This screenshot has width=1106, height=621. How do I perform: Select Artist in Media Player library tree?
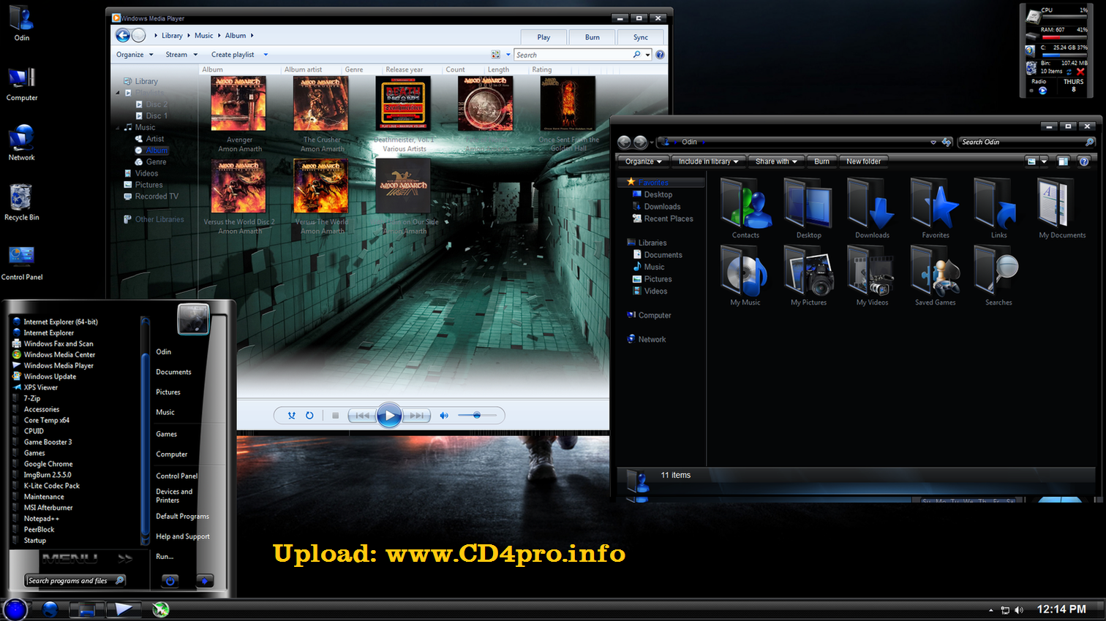point(154,139)
